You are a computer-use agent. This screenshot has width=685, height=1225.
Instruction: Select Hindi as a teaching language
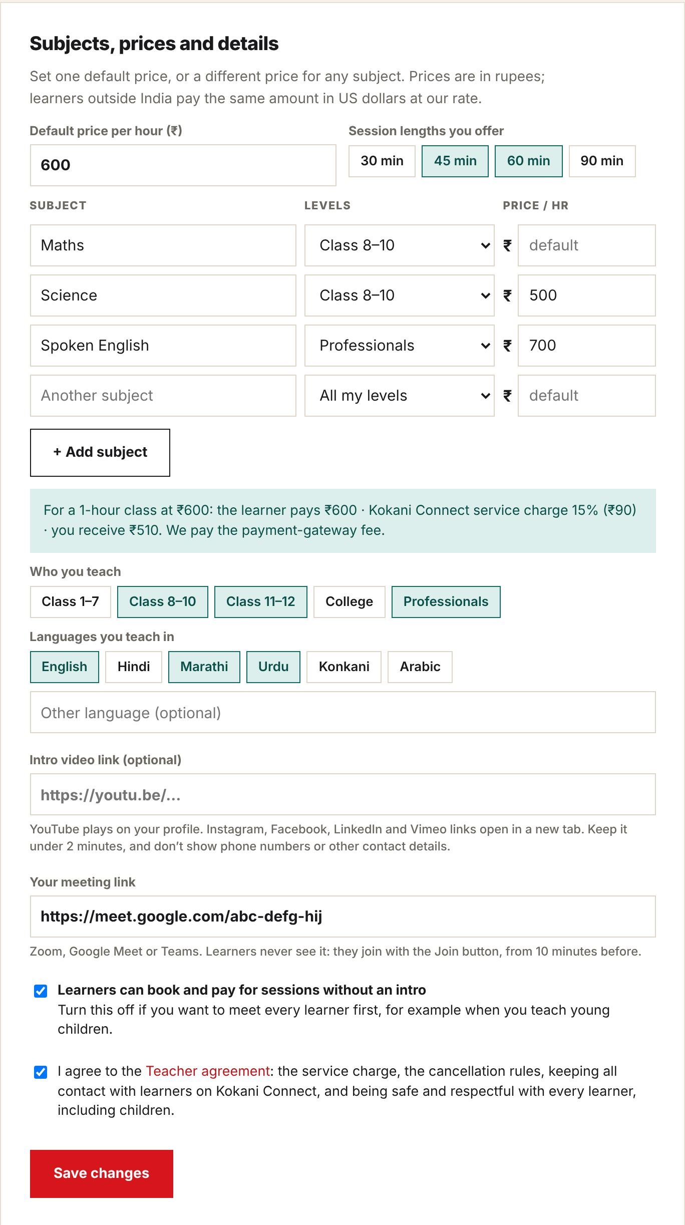134,667
